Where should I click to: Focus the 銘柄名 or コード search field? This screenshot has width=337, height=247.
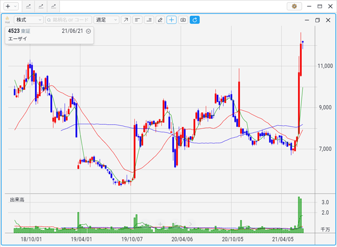pos(69,20)
